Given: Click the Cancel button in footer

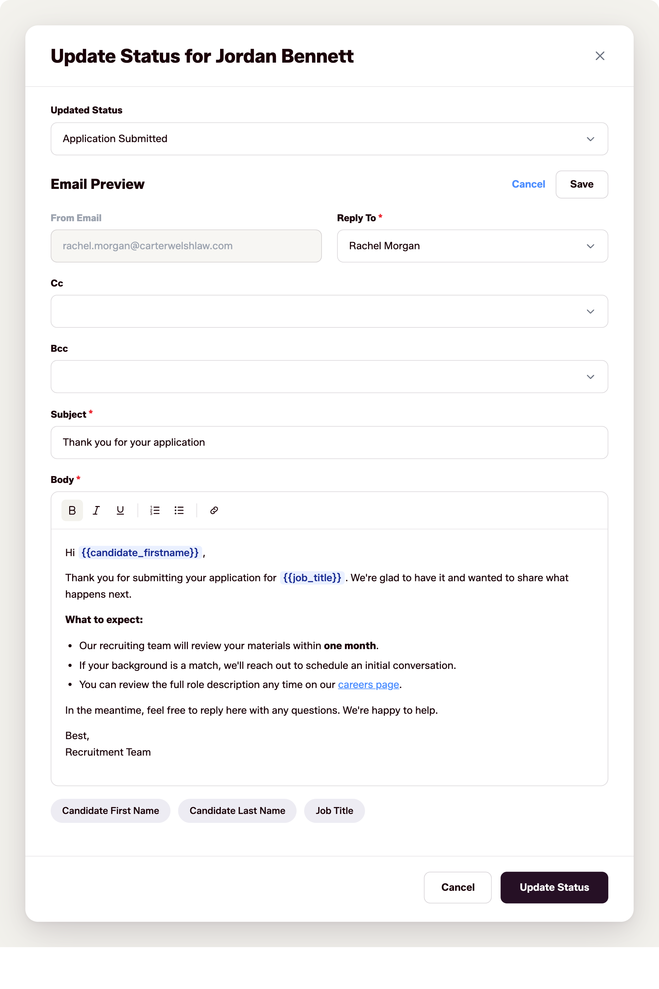Looking at the screenshot, I should (x=458, y=887).
